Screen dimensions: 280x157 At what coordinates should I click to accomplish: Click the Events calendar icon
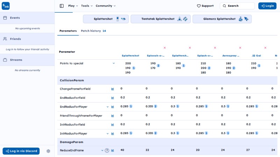(x=5, y=18)
